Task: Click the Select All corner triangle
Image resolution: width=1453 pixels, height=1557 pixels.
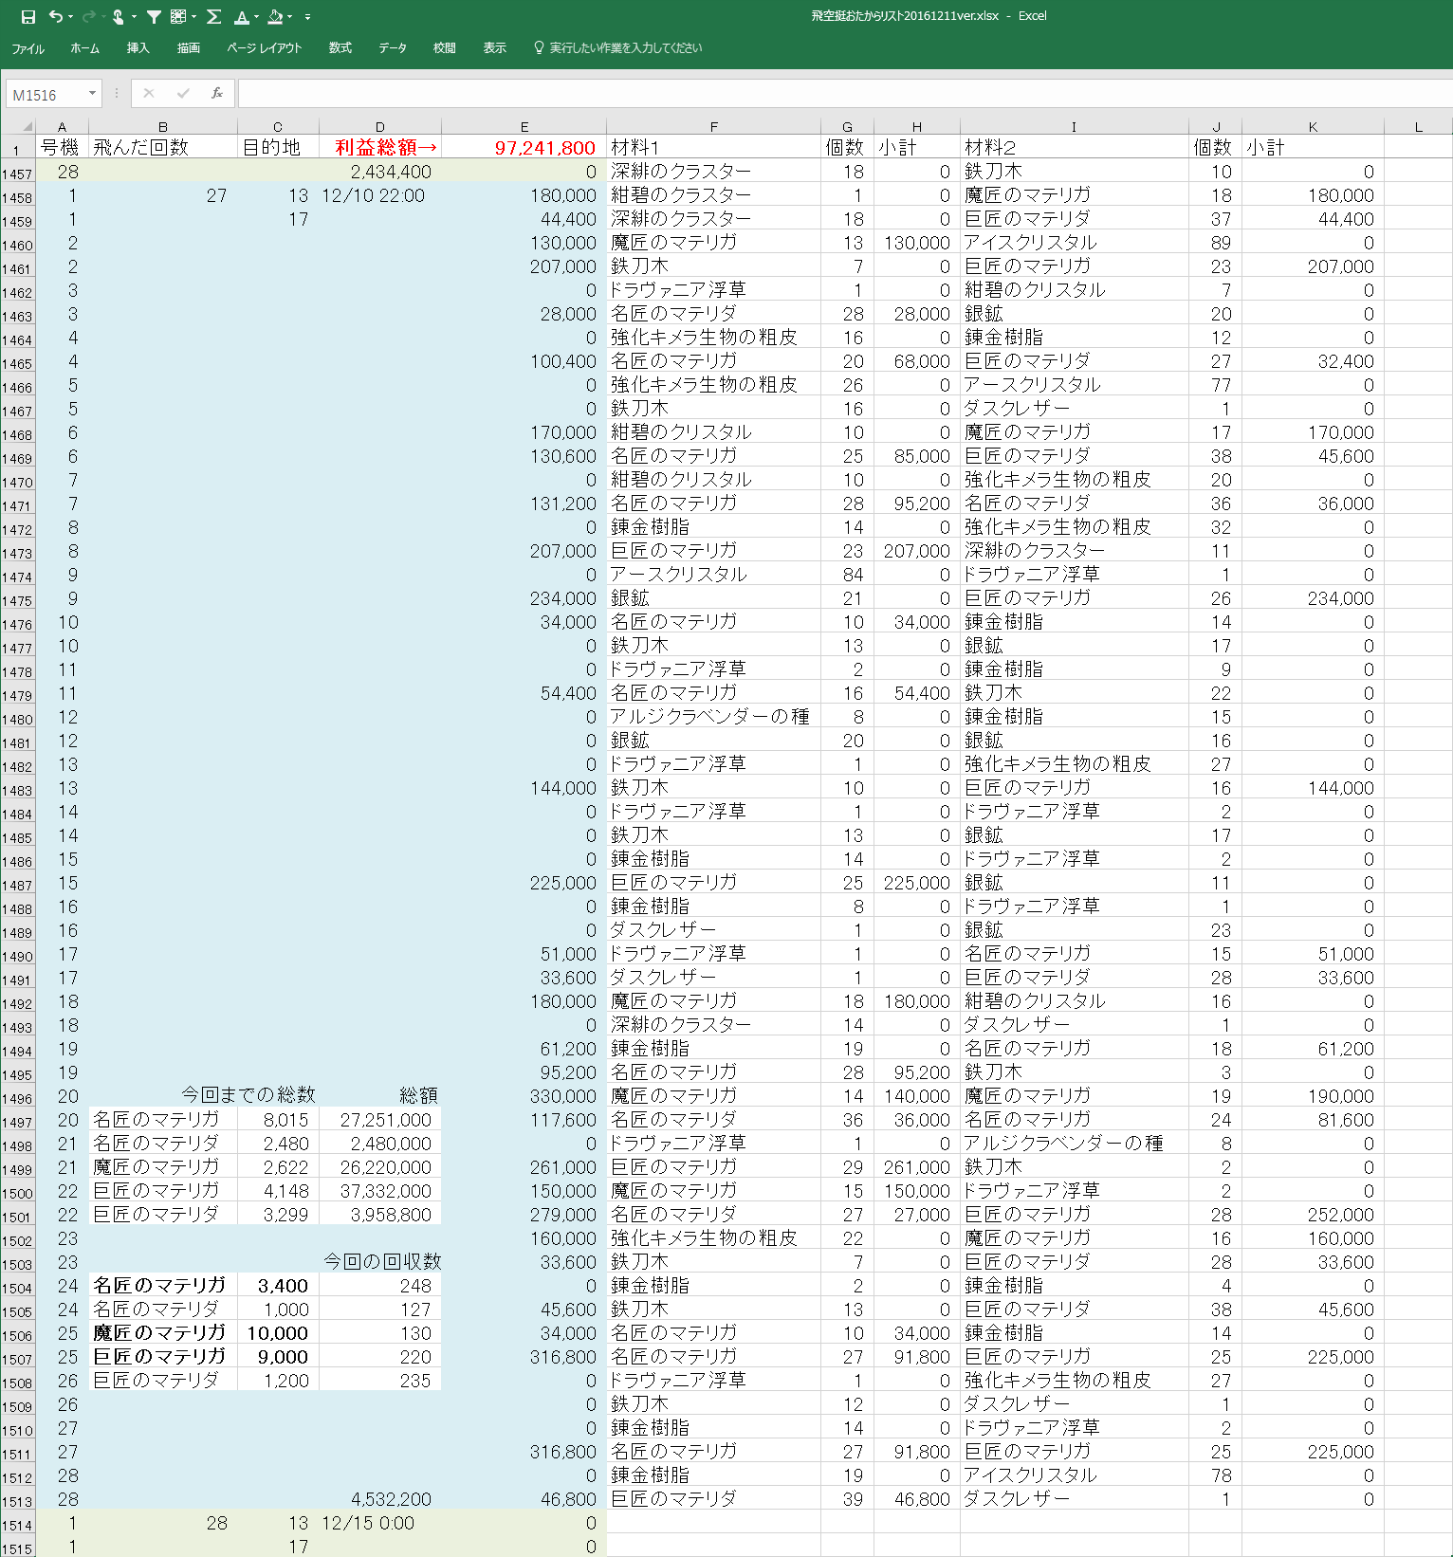Action: [27, 126]
